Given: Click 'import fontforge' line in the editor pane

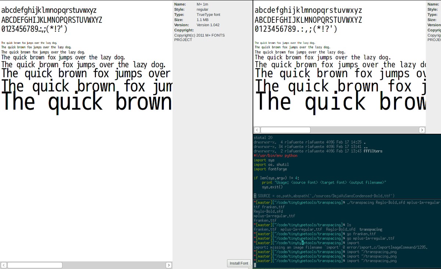Looking at the screenshot, I should (x=270, y=169).
